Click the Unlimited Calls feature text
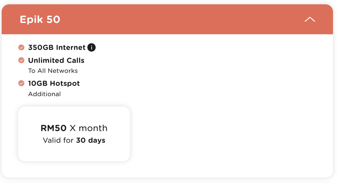The height and width of the screenshot is (183, 338). point(56,60)
